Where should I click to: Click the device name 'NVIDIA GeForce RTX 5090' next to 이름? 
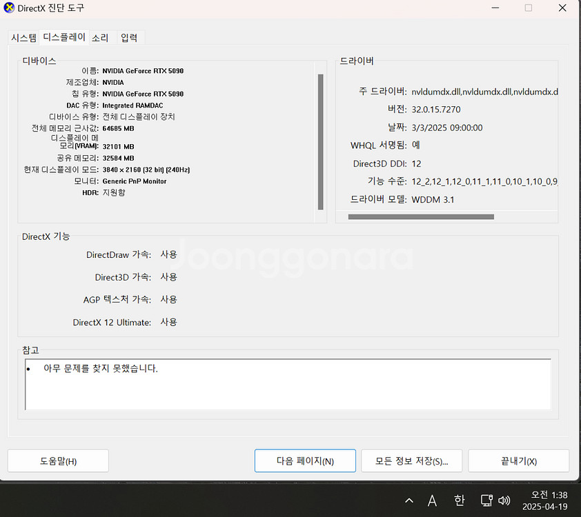coord(143,71)
